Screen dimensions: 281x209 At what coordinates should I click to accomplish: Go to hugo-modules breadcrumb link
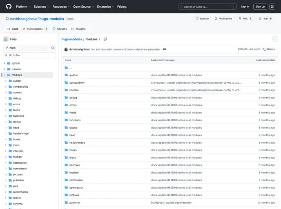[71, 39]
